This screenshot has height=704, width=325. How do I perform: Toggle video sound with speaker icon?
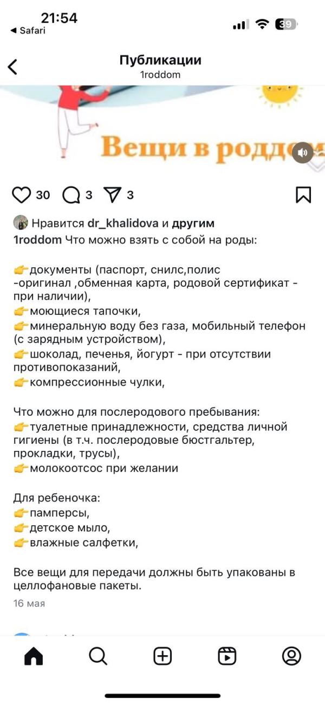(303, 153)
